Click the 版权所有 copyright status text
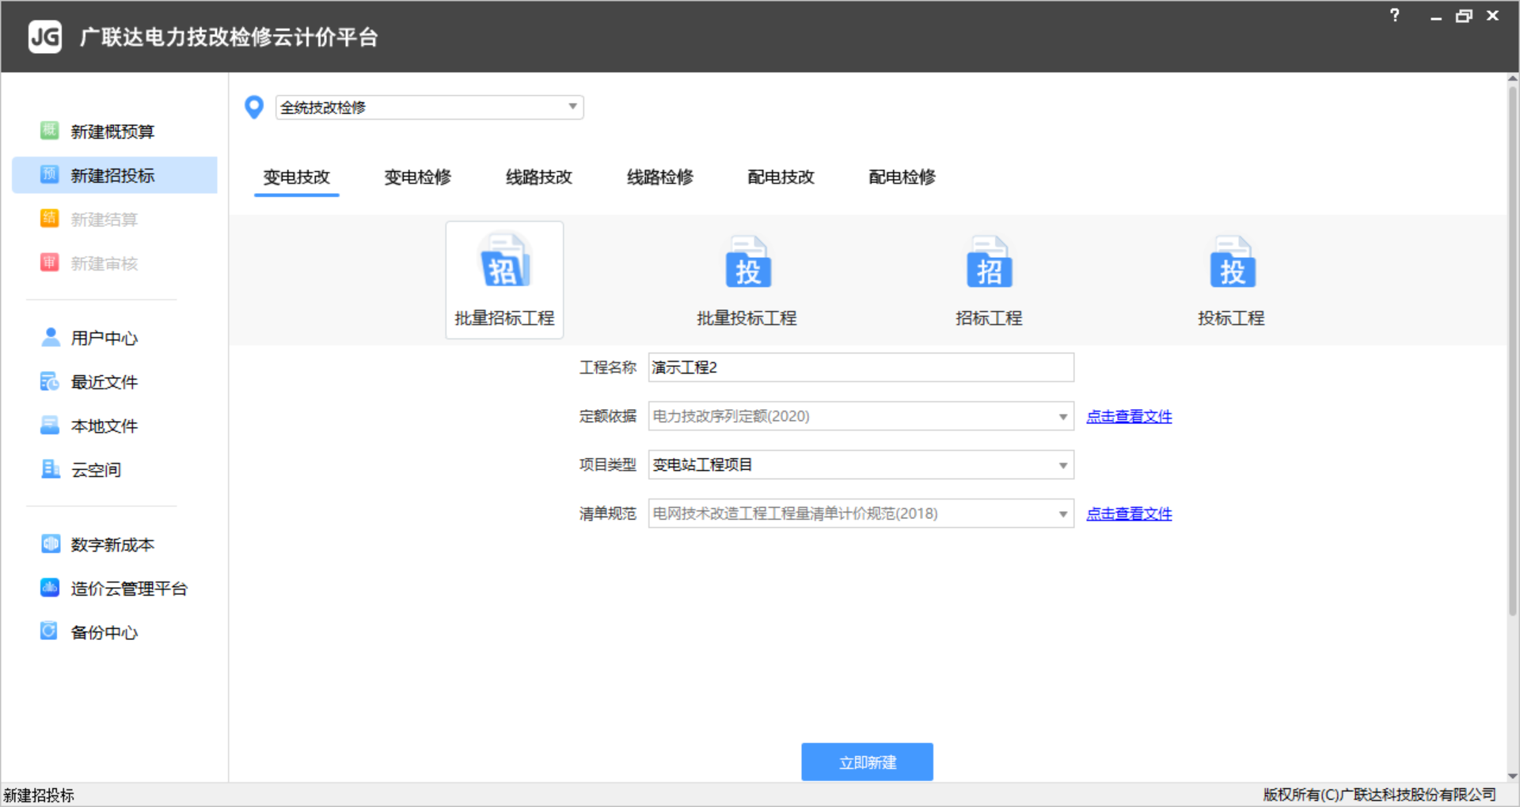The image size is (1520, 807). (1380, 794)
